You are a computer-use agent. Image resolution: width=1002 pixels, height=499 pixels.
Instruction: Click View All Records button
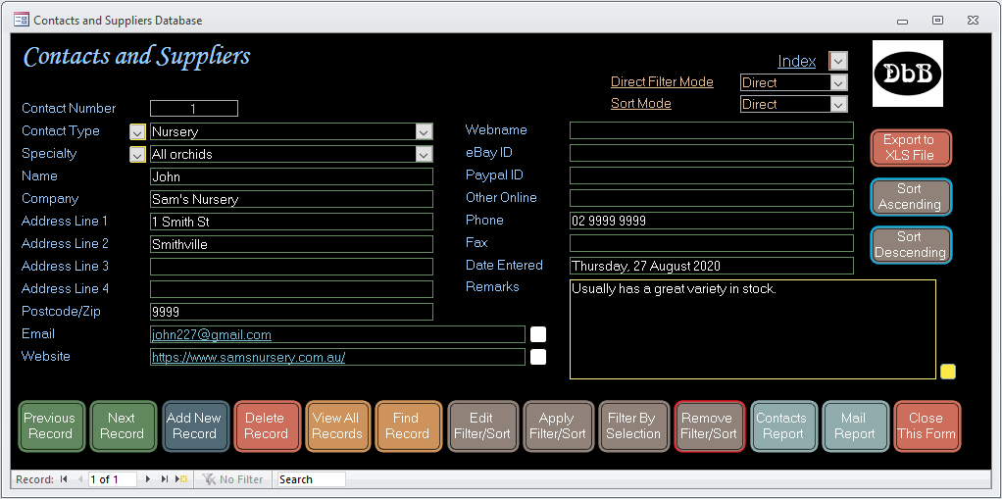(x=337, y=426)
